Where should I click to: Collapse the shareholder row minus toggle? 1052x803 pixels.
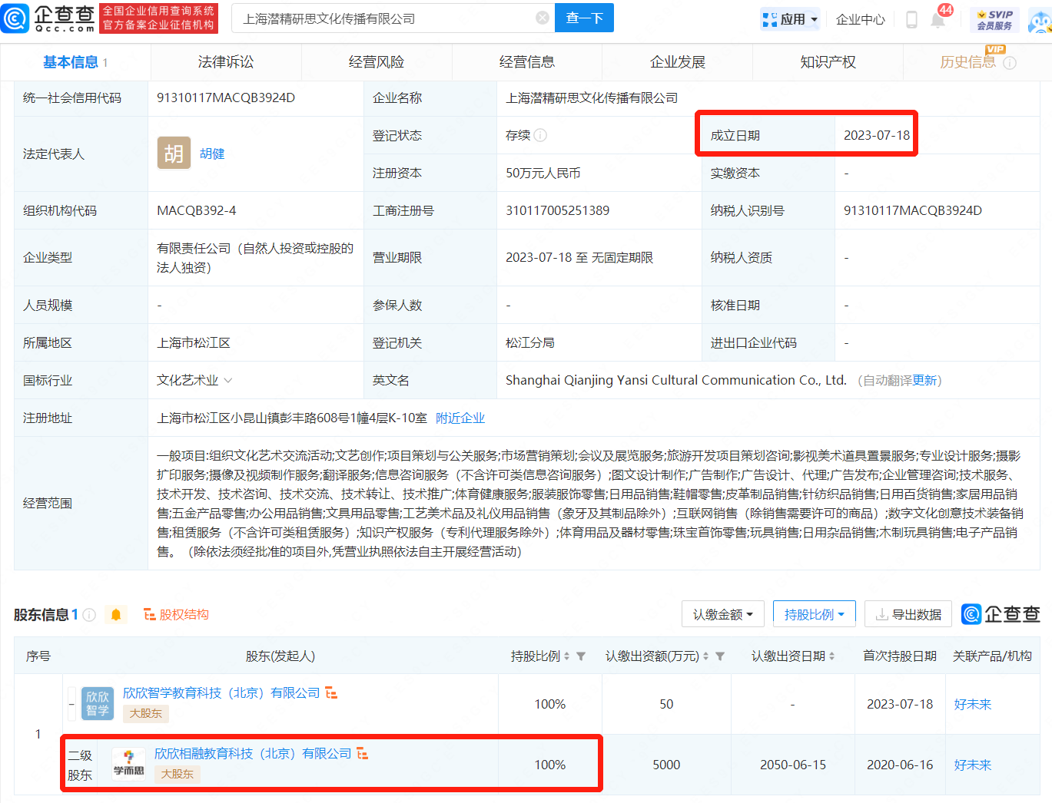[71, 704]
